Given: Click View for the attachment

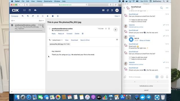Looking at the screenshot, I should coord(67,40).
